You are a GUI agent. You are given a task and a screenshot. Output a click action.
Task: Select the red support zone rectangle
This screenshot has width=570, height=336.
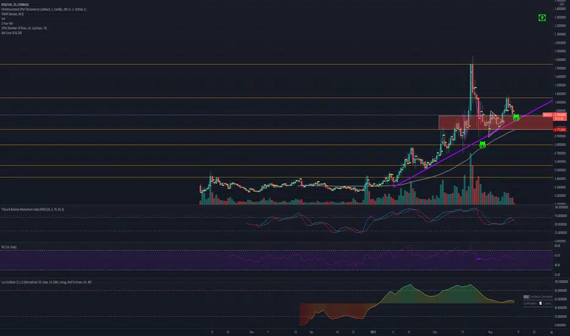tap(496, 122)
